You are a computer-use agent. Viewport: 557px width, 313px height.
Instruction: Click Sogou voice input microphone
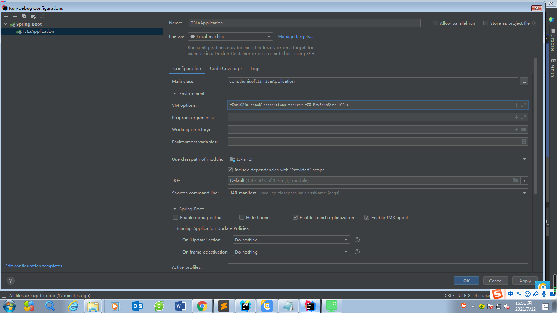pyautogui.click(x=544, y=294)
